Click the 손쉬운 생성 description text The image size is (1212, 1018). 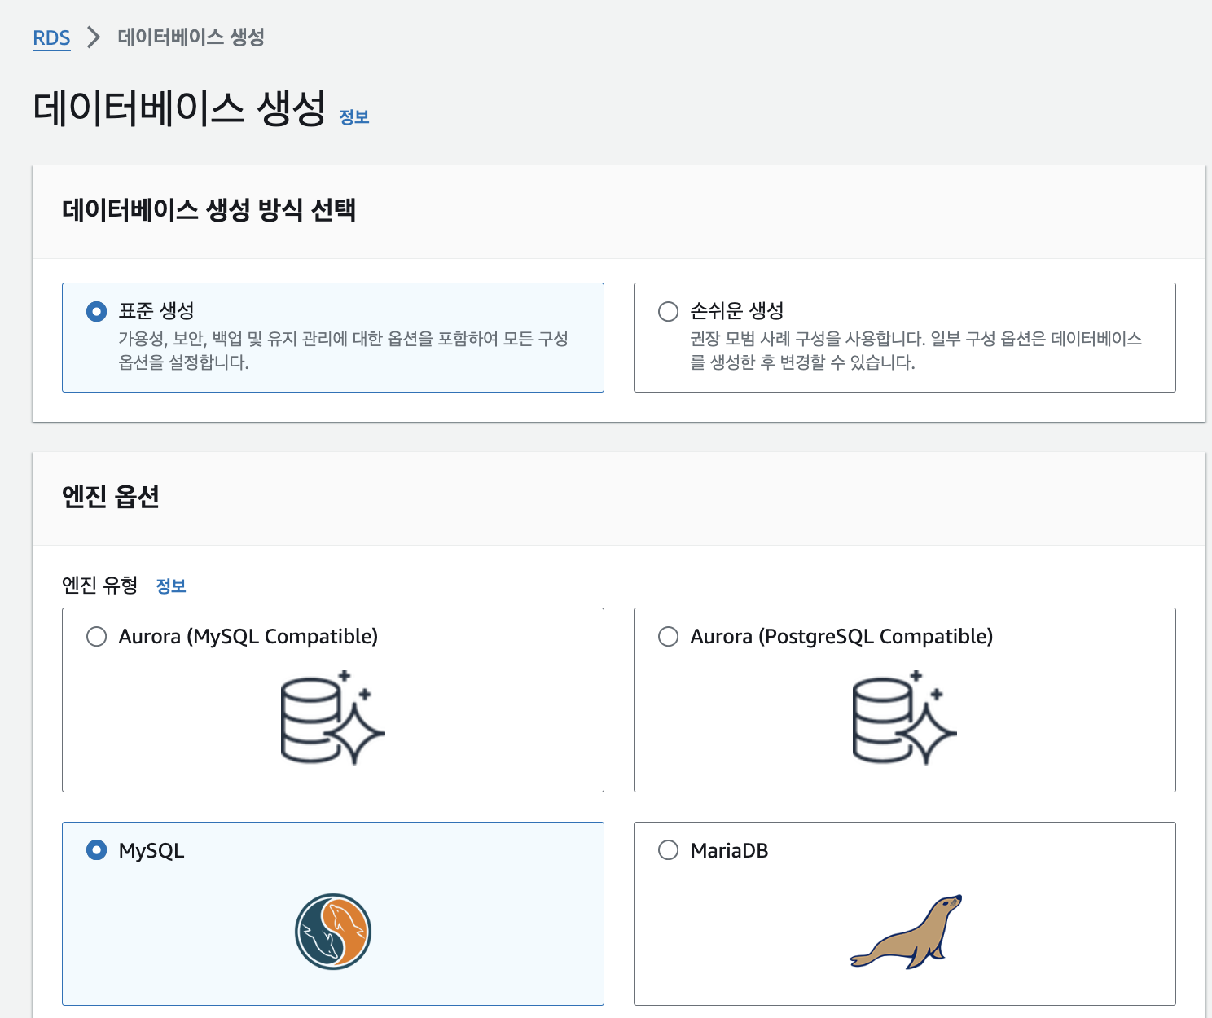[916, 350]
